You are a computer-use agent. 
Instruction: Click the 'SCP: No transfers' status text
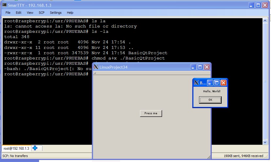(15, 156)
